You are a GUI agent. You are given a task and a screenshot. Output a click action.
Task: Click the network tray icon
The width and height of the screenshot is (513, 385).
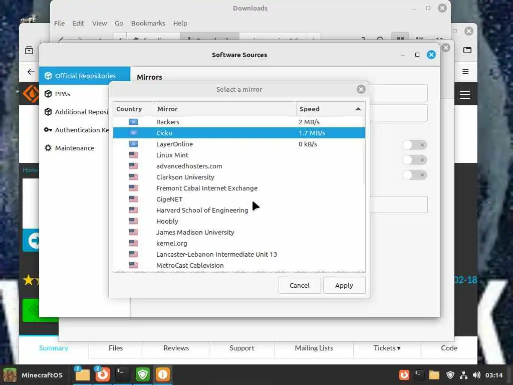click(463, 375)
